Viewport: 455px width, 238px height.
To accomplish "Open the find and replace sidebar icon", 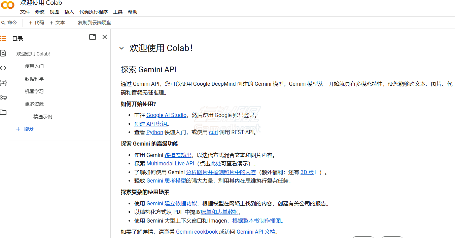I will (3, 53).
